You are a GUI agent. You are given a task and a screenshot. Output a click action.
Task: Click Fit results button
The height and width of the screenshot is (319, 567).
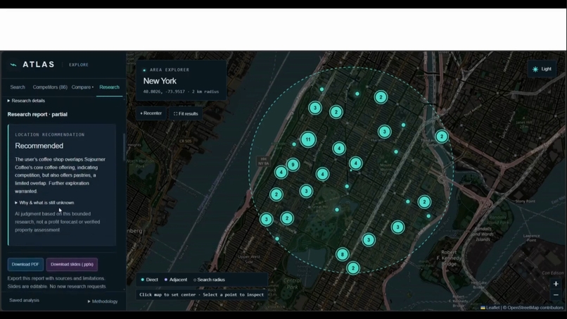(186, 113)
